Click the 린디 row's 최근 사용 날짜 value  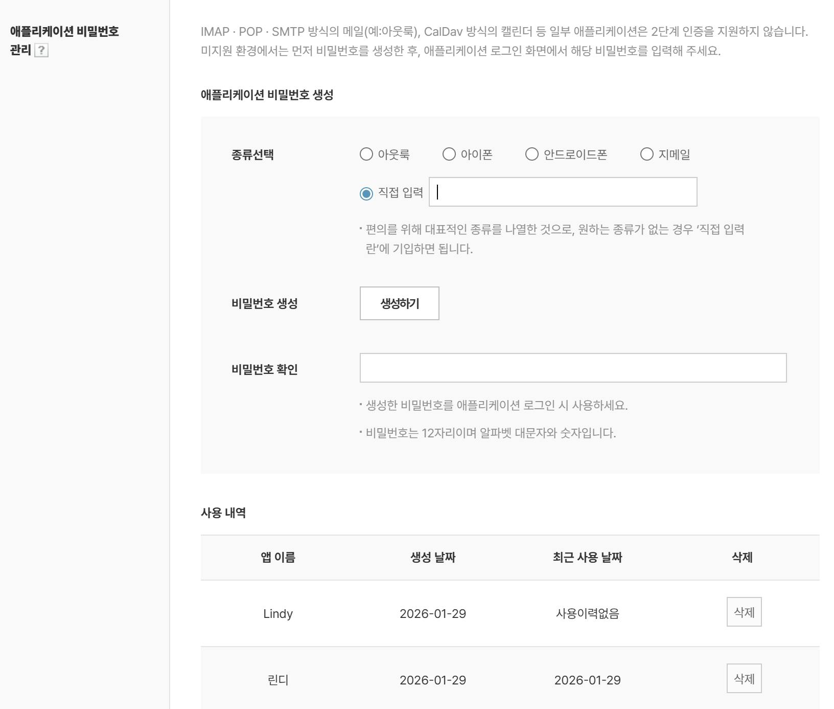(x=587, y=680)
